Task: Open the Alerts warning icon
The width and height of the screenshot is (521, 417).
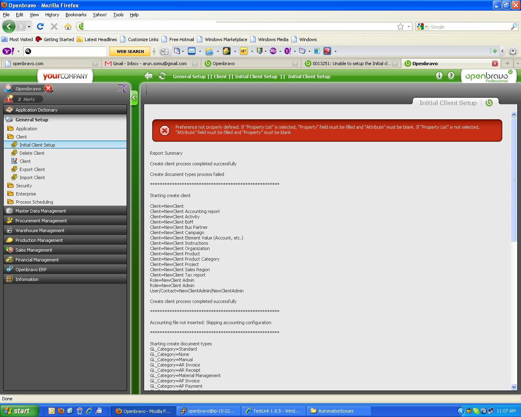Action: (9, 99)
